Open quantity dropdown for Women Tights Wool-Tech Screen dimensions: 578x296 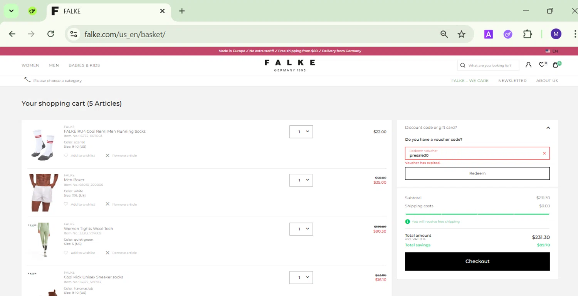click(301, 229)
